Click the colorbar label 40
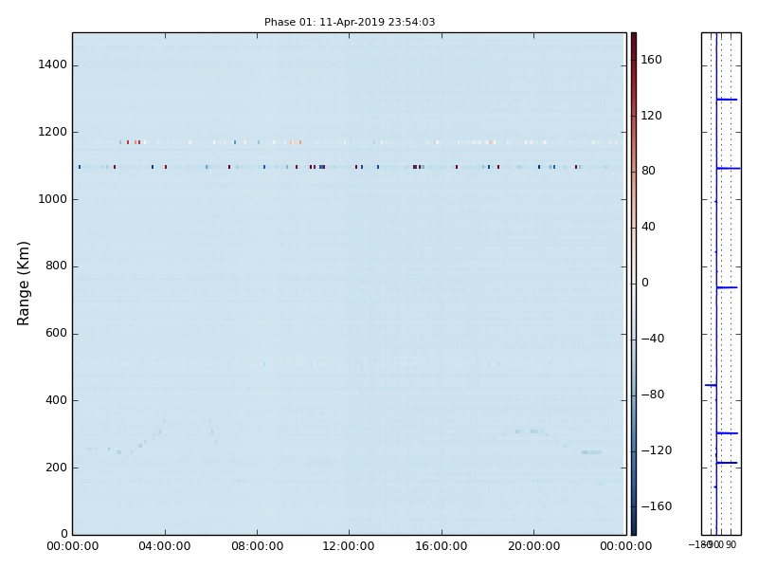This screenshot has height=569, width=758. pos(648,227)
